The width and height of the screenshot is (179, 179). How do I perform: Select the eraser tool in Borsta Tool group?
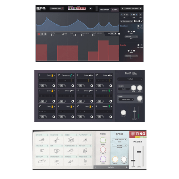[127, 15]
